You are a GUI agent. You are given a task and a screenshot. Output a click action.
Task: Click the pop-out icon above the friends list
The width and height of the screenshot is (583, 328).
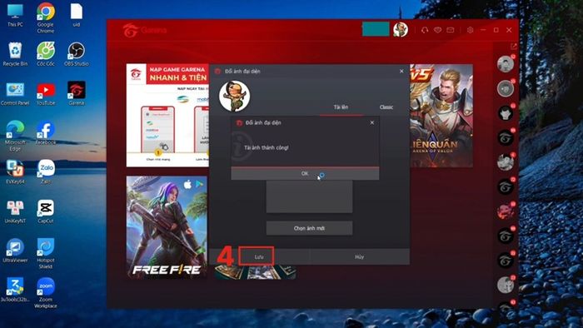(514, 47)
